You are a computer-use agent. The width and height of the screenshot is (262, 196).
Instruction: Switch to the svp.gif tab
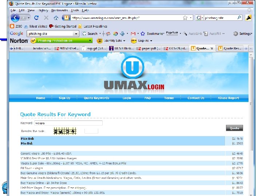[x=94, y=49]
